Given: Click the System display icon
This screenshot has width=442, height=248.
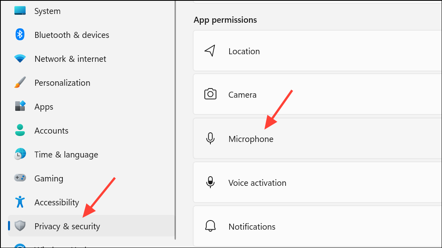Looking at the screenshot, I should (20, 11).
